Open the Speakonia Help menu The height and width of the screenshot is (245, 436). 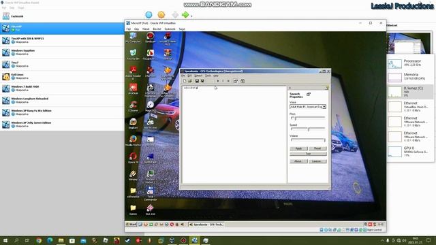tap(216, 76)
